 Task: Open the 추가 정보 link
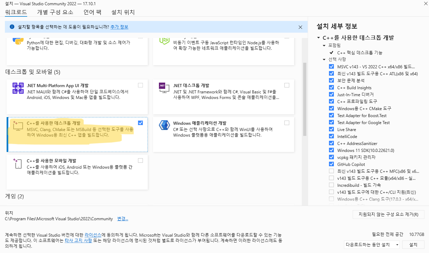119,27
